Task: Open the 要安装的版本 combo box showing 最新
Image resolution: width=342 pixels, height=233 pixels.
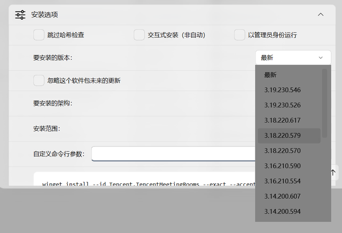Action: click(293, 58)
